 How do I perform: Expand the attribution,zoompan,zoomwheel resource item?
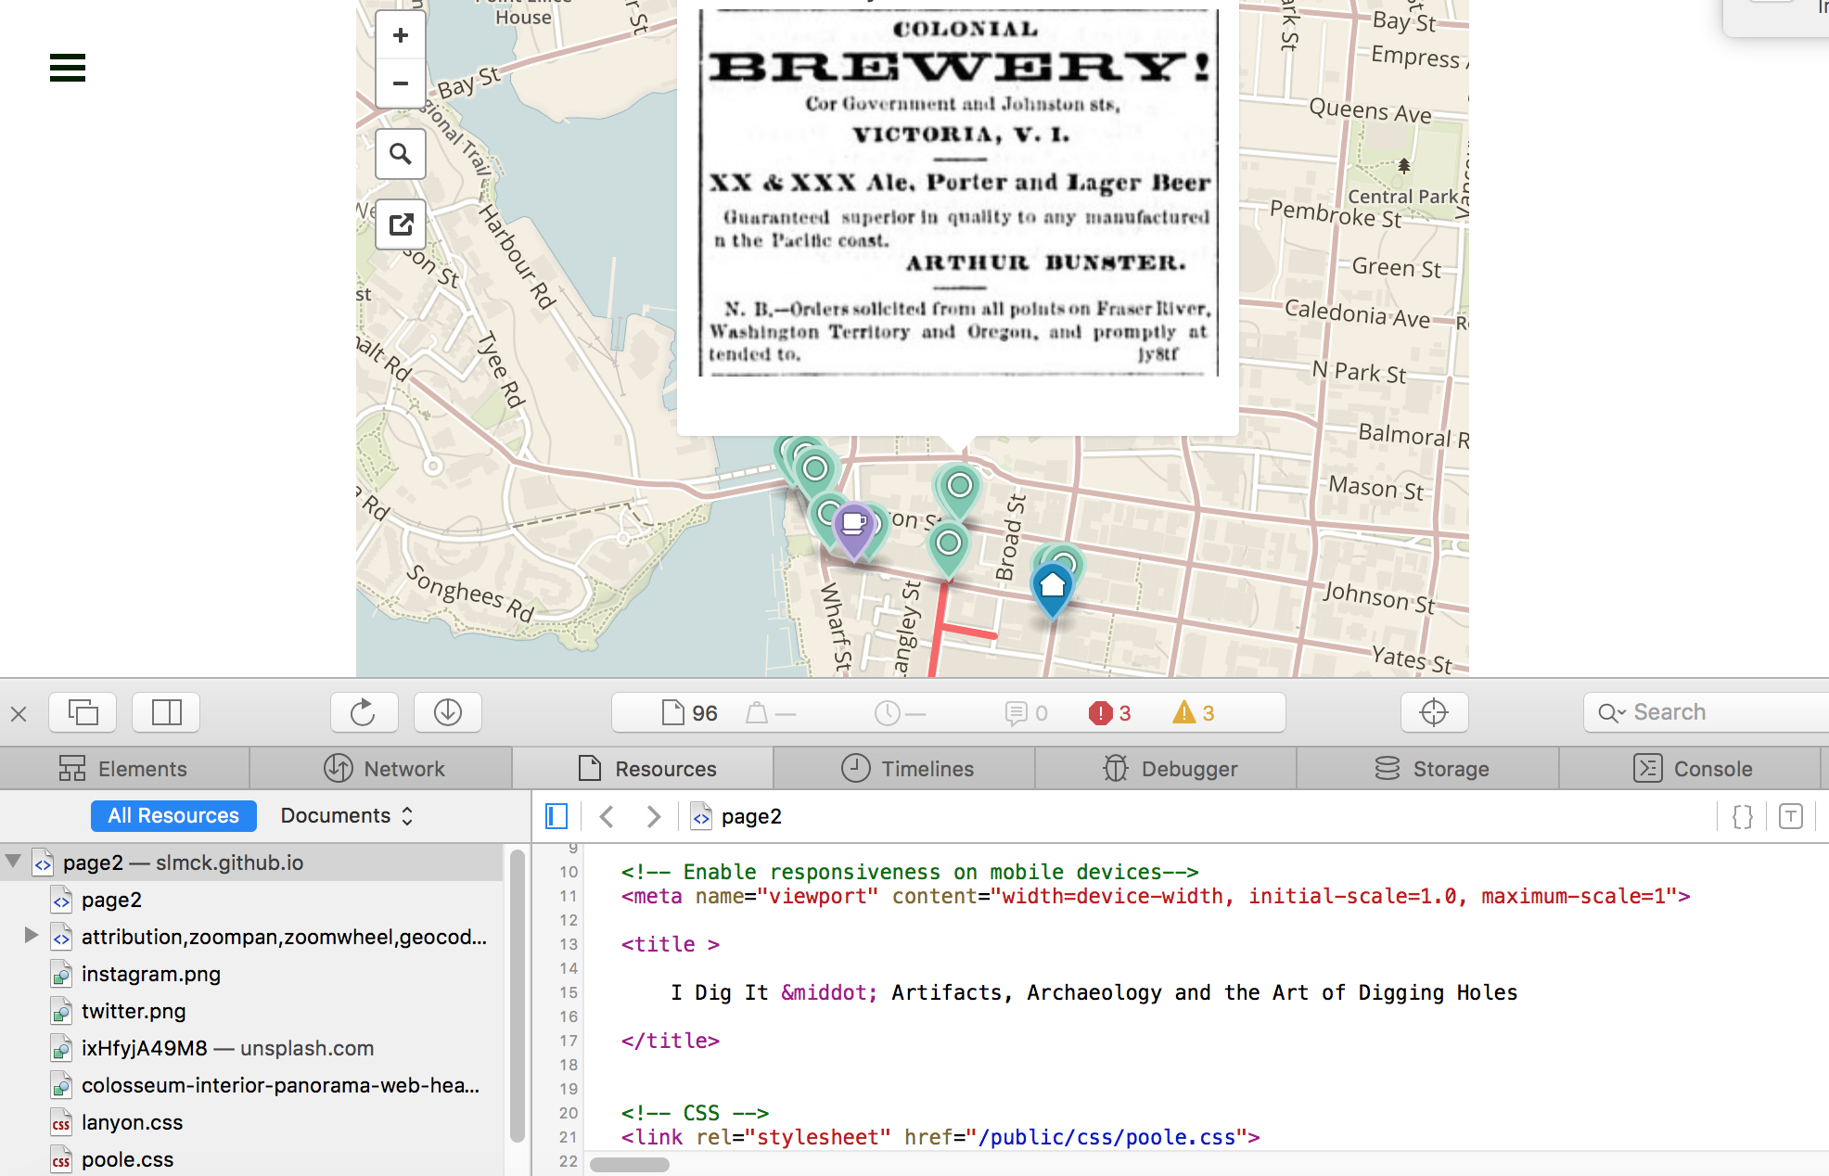[x=31, y=935]
